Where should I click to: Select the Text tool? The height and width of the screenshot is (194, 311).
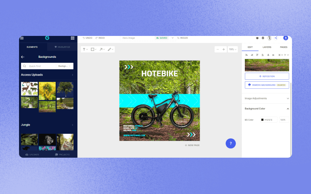tap(84, 49)
